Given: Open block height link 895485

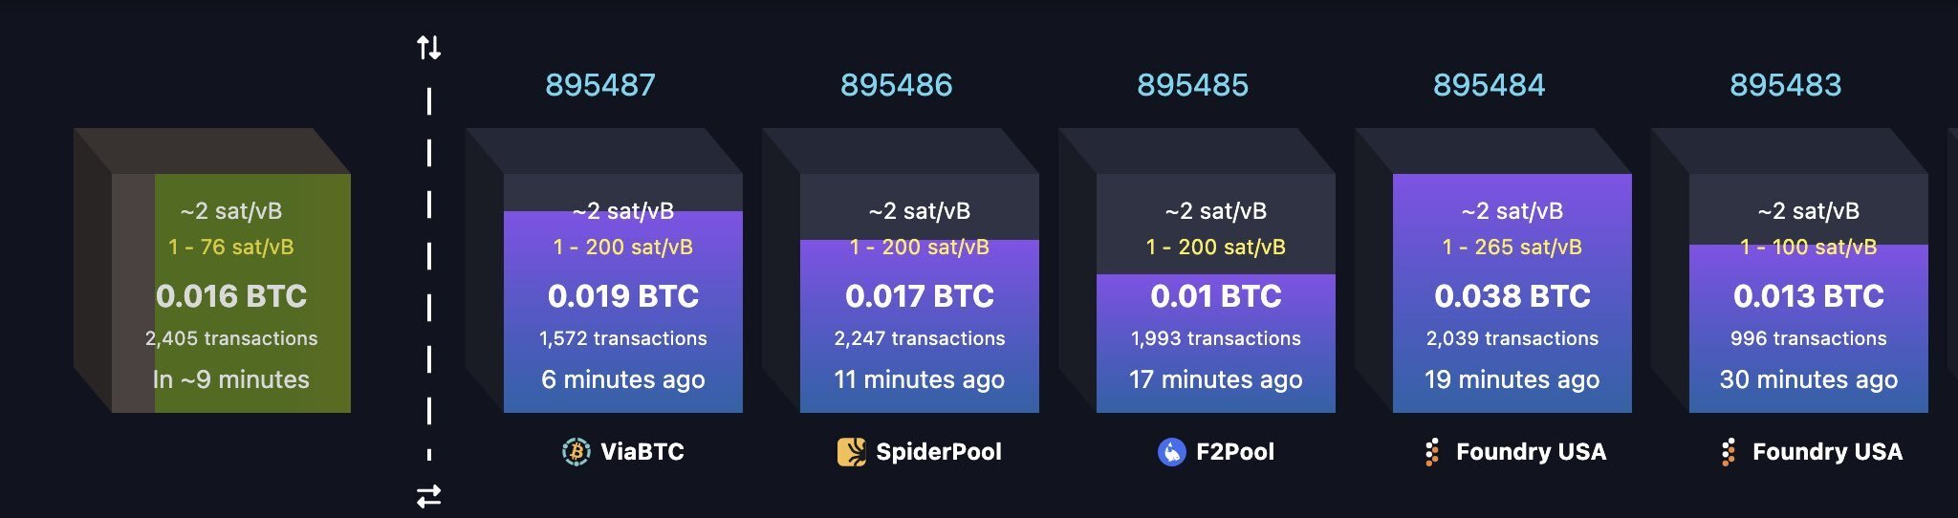Looking at the screenshot, I should coord(1193,85).
